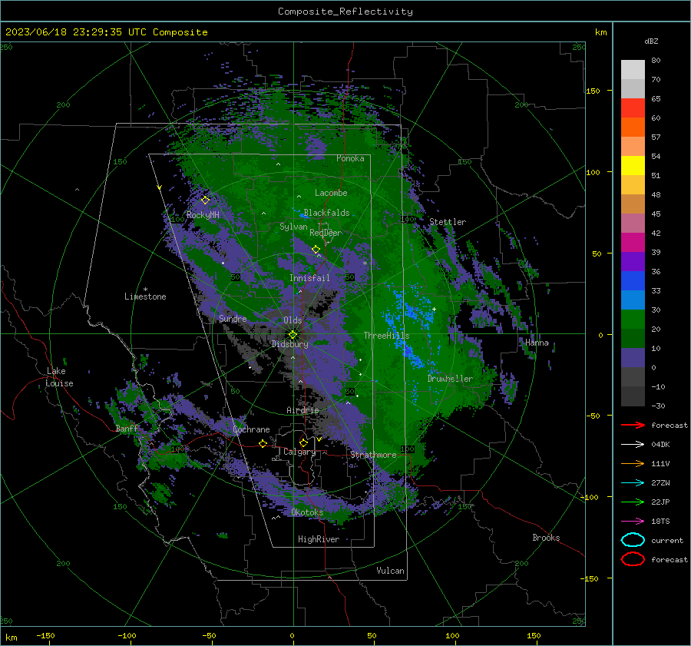Select the 33 dBZ blue color swatch

(x=633, y=300)
